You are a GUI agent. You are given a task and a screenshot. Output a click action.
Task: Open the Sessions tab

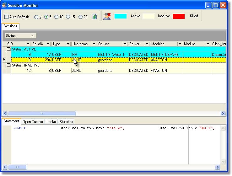[x=10, y=26]
